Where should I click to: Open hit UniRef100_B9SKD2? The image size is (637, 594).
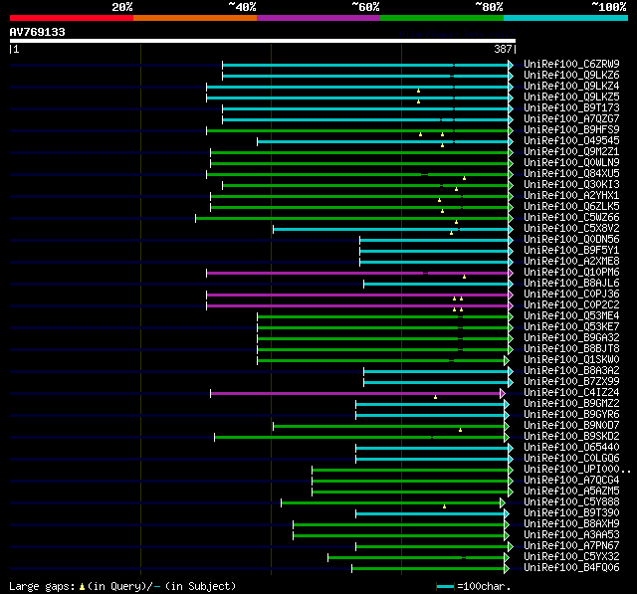[571, 437]
